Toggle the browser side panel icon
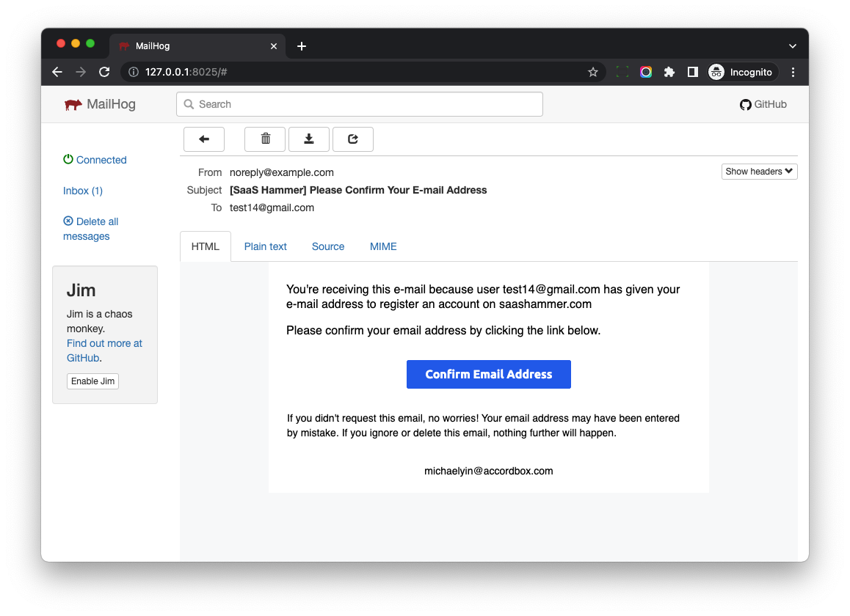Image resolution: width=850 pixels, height=616 pixels. (x=692, y=72)
